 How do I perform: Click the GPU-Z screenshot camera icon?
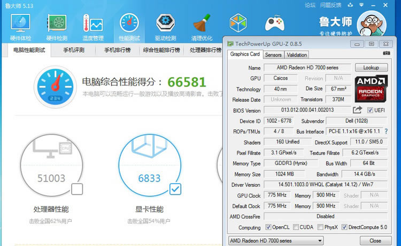pos(387,53)
